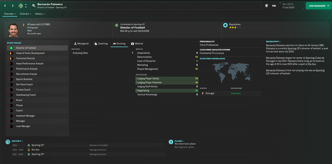This screenshot has height=164, width=332.
Task: Switch to the Managerial tab
Action: click(x=81, y=44)
